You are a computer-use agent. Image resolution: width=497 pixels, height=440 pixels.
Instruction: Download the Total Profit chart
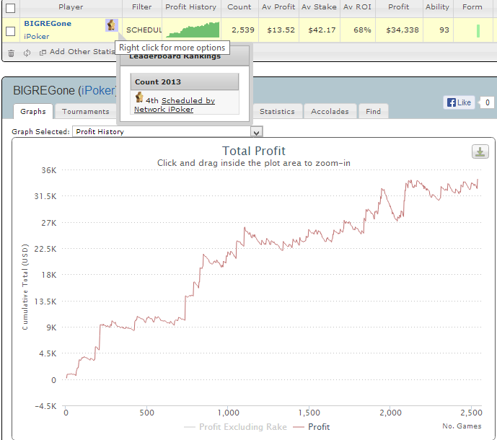coord(480,151)
